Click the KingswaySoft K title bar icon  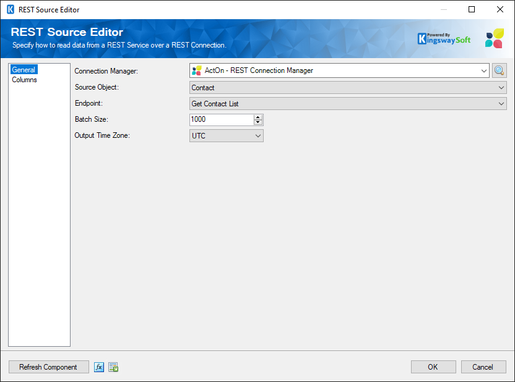11,9
